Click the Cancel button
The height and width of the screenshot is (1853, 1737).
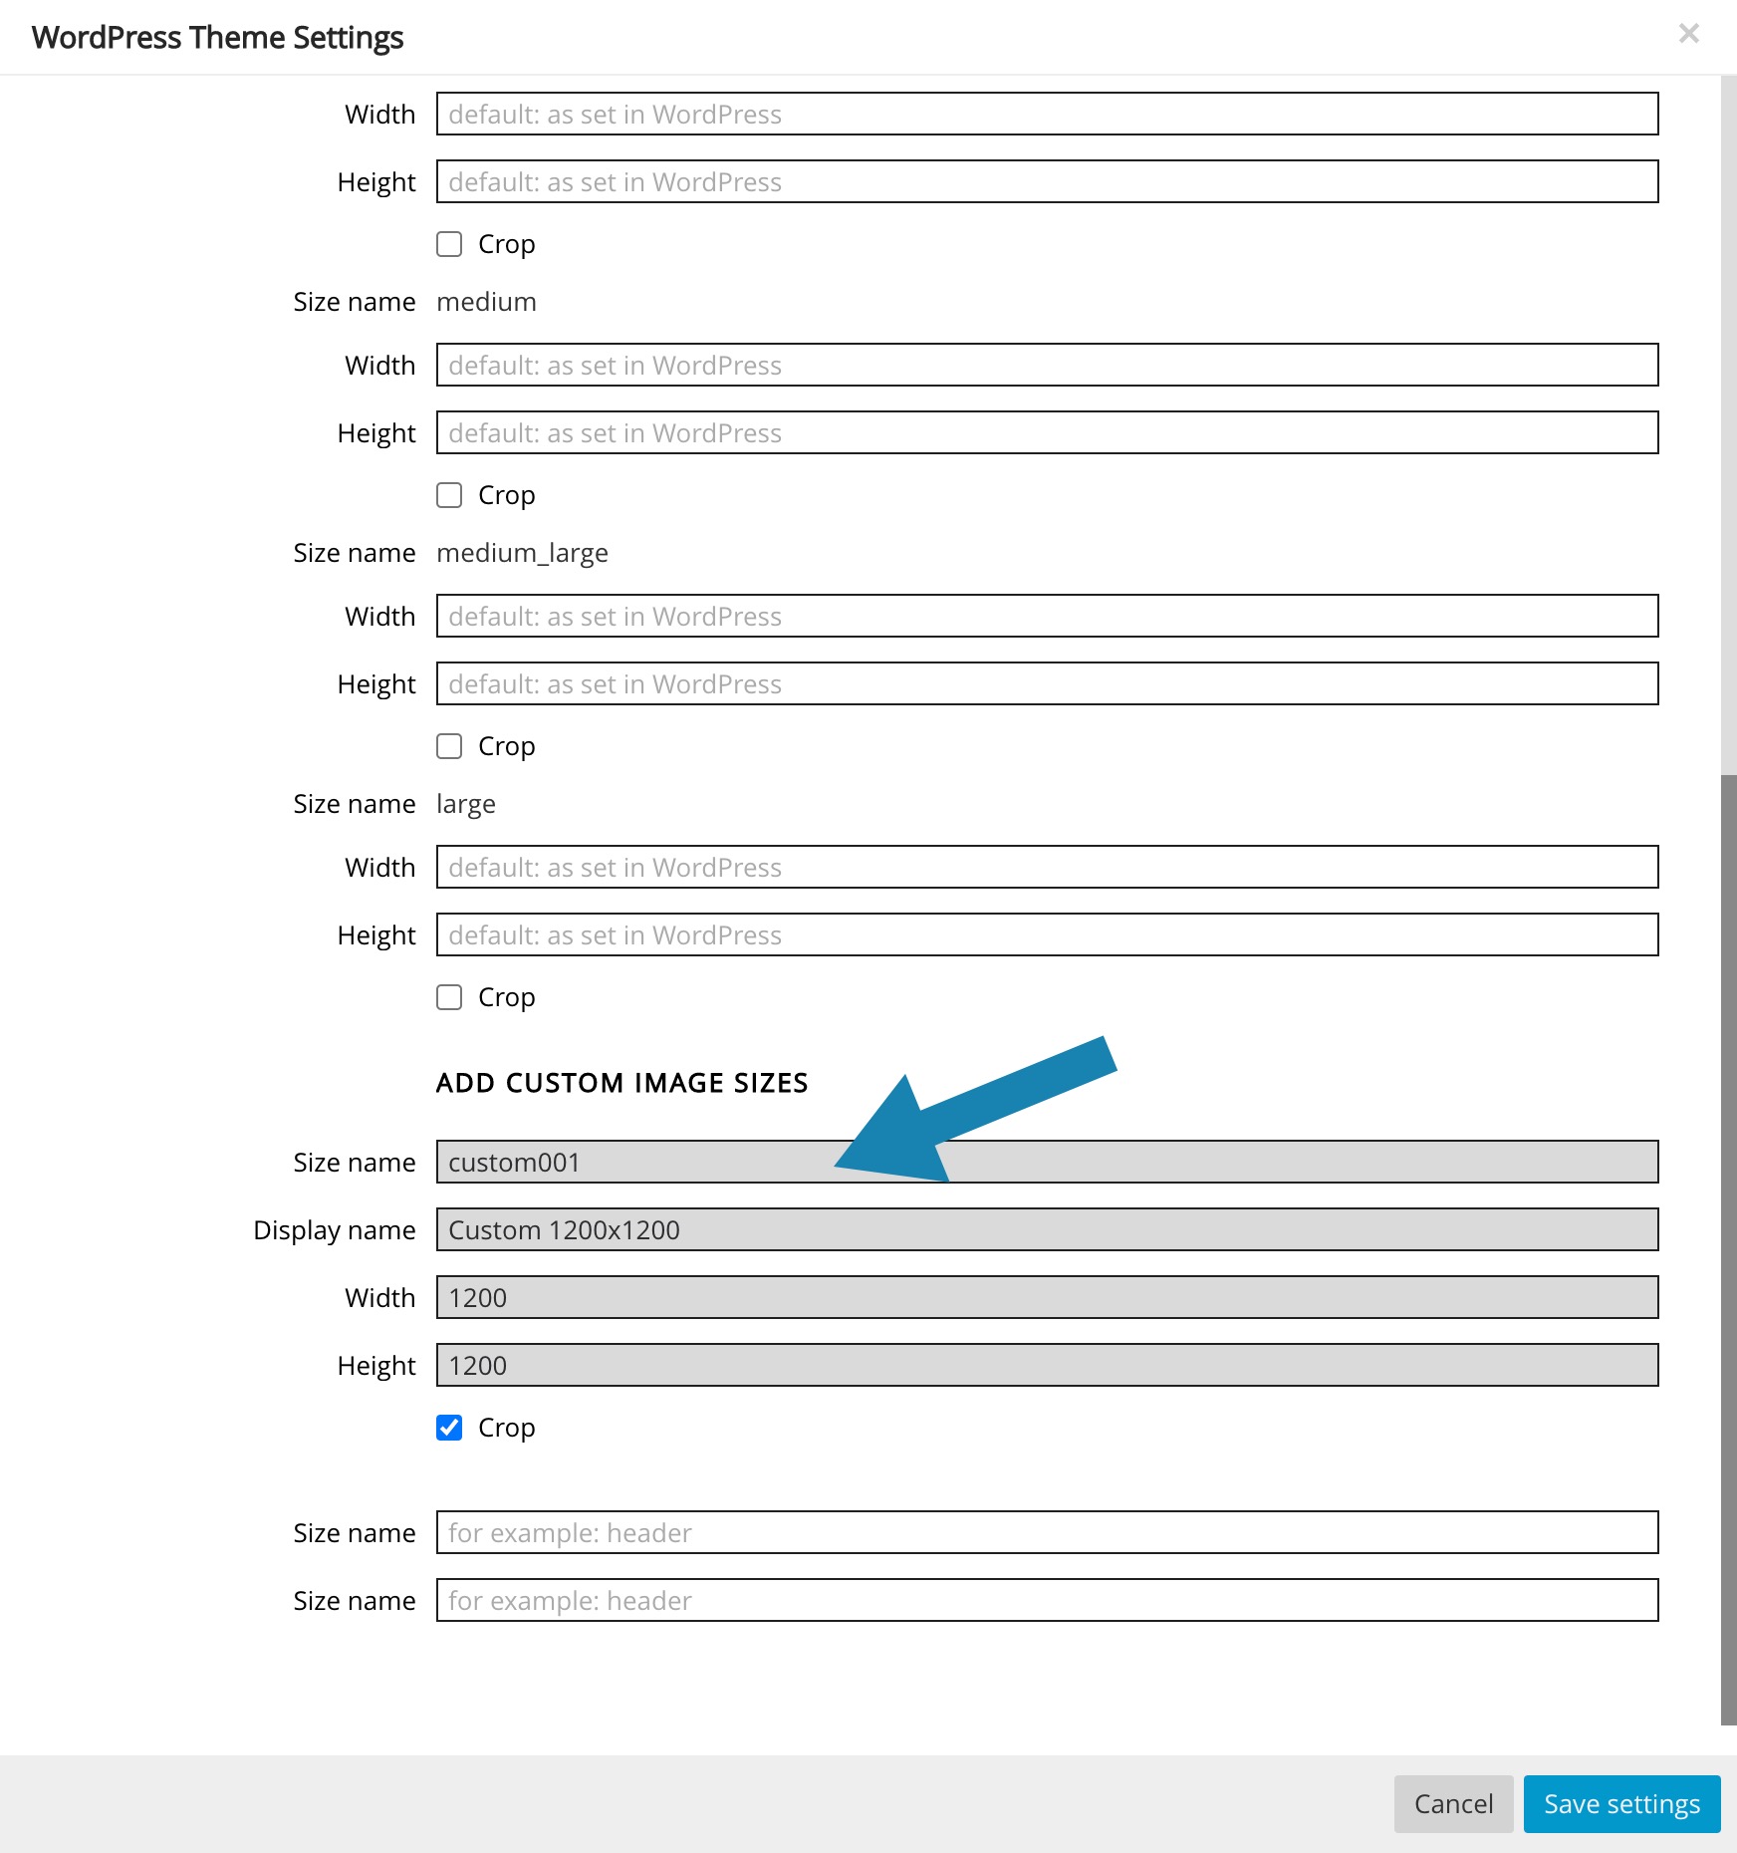pyautogui.click(x=1453, y=1803)
